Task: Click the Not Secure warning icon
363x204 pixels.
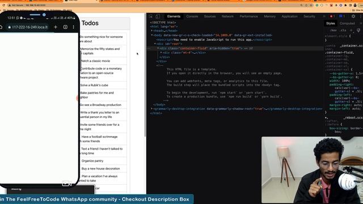Action: pyautogui.click(x=10, y=5)
